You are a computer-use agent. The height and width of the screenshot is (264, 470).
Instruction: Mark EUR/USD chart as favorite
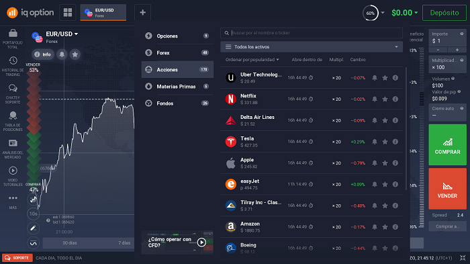(x=75, y=54)
